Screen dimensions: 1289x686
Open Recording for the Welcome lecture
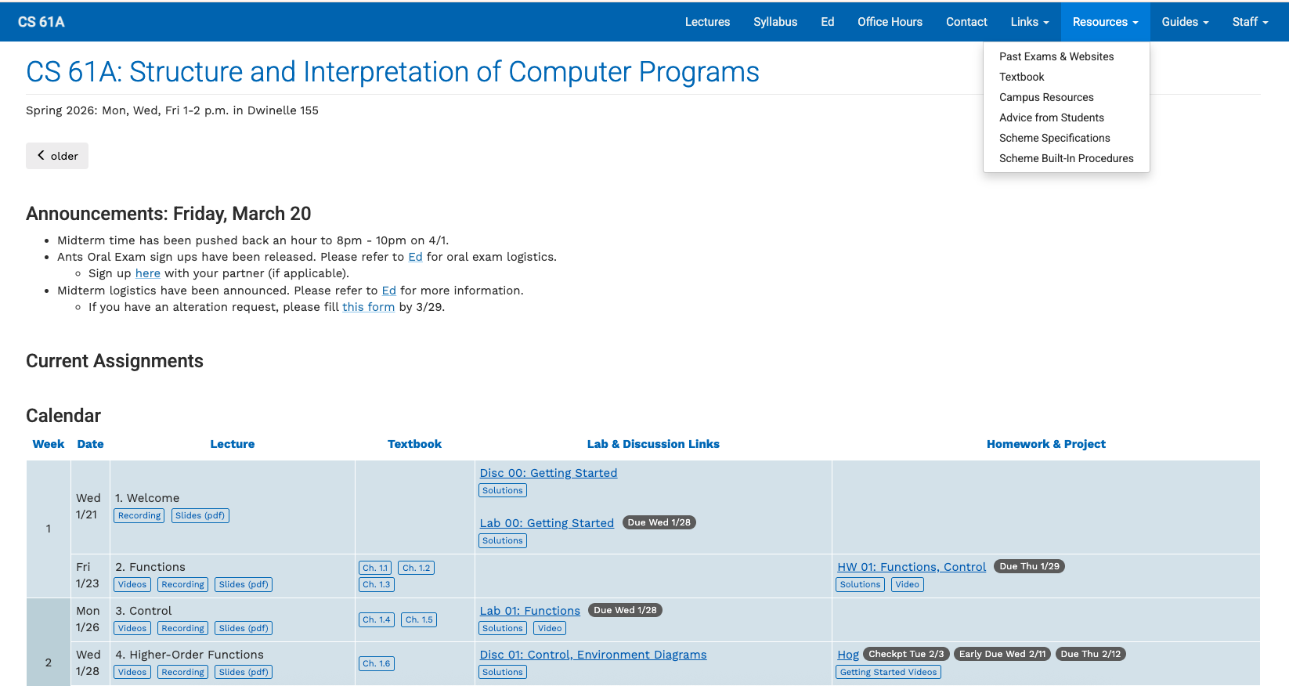point(139,515)
